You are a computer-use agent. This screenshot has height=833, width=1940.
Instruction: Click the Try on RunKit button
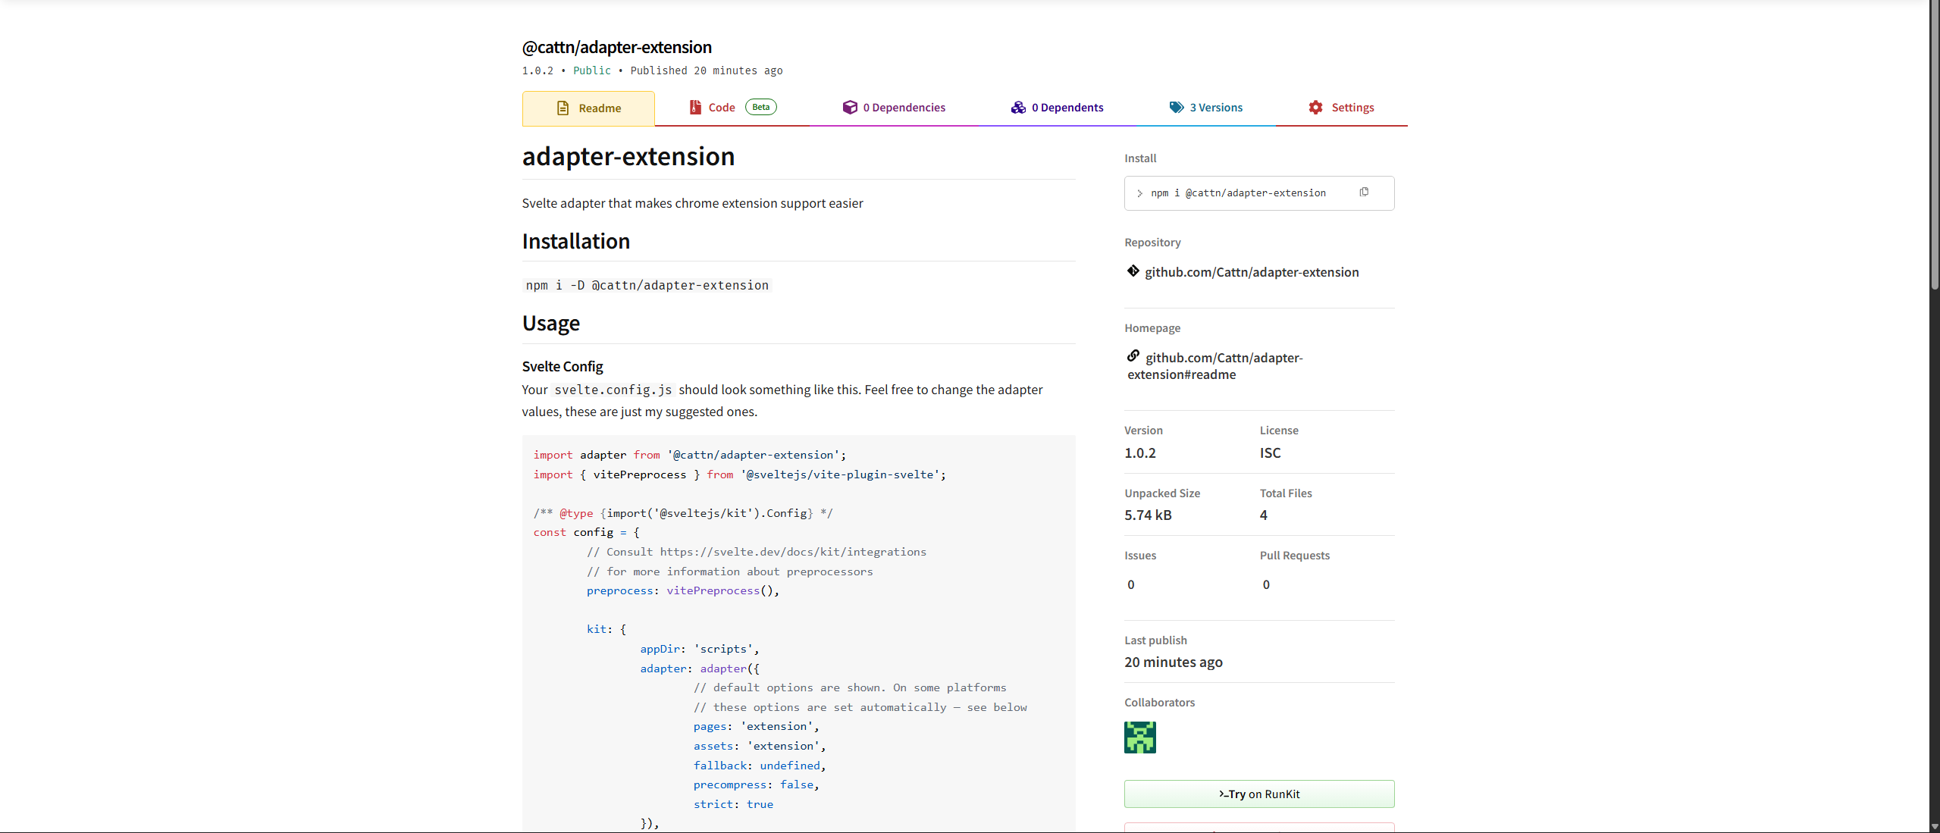coord(1258,794)
